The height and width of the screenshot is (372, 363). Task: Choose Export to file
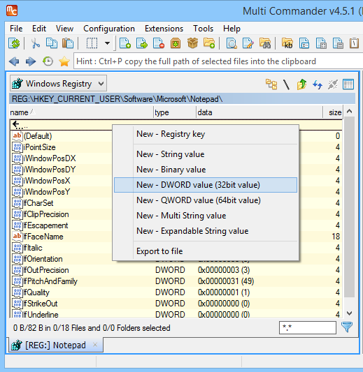coord(206,251)
